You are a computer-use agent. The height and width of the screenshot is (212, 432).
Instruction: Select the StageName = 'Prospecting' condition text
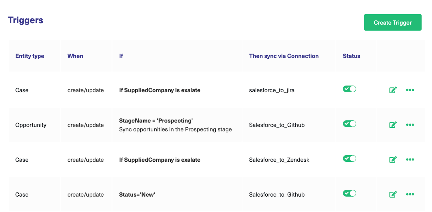pyautogui.click(x=156, y=121)
